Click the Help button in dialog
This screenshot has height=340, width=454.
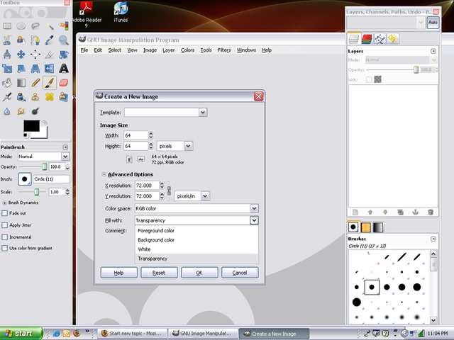(118, 273)
